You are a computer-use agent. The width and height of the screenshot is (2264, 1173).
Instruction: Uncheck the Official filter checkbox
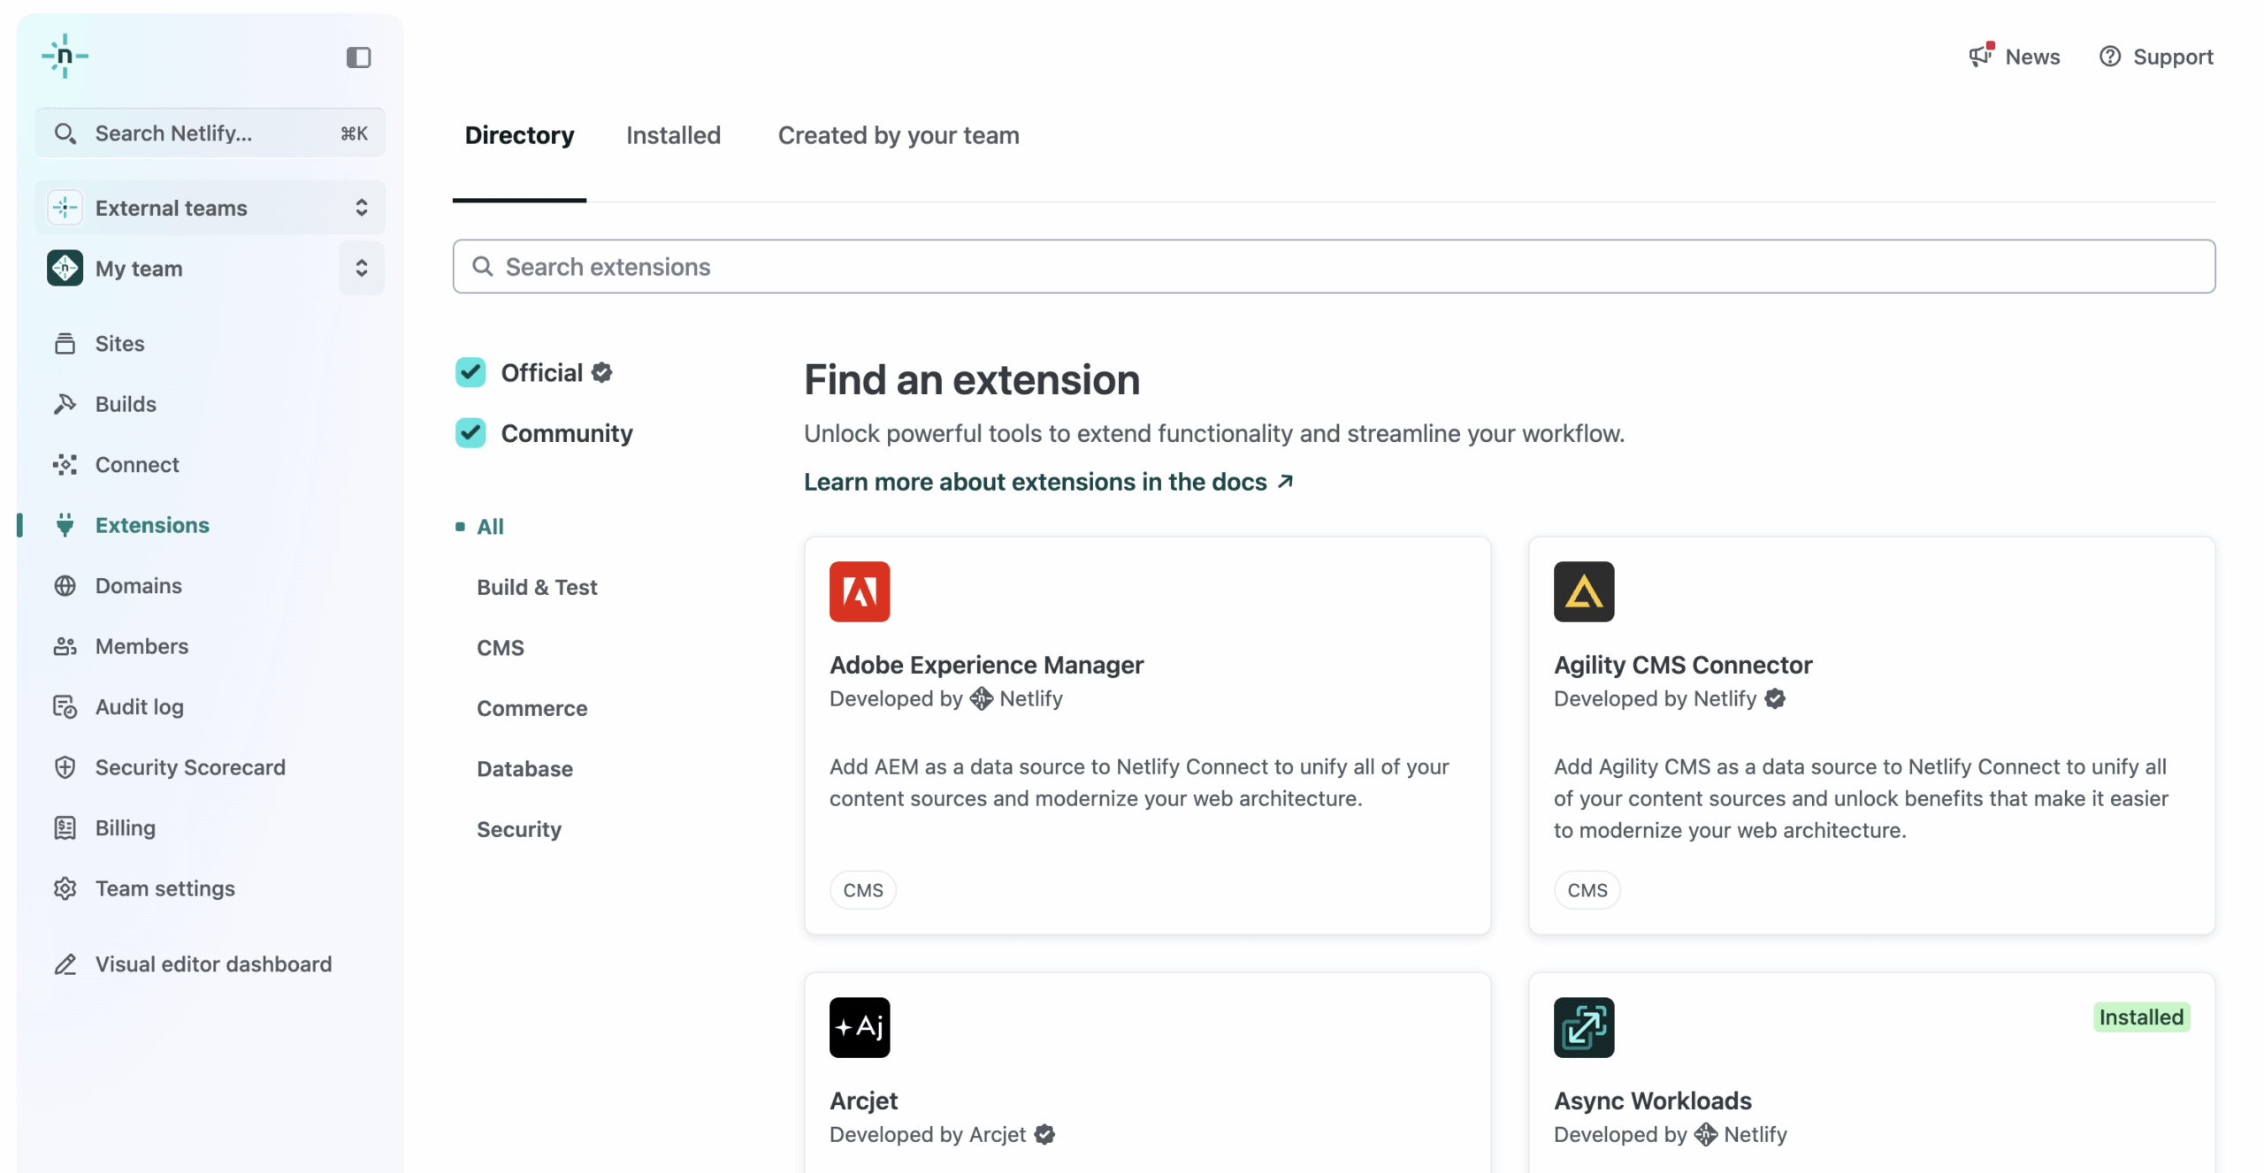coord(470,372)
